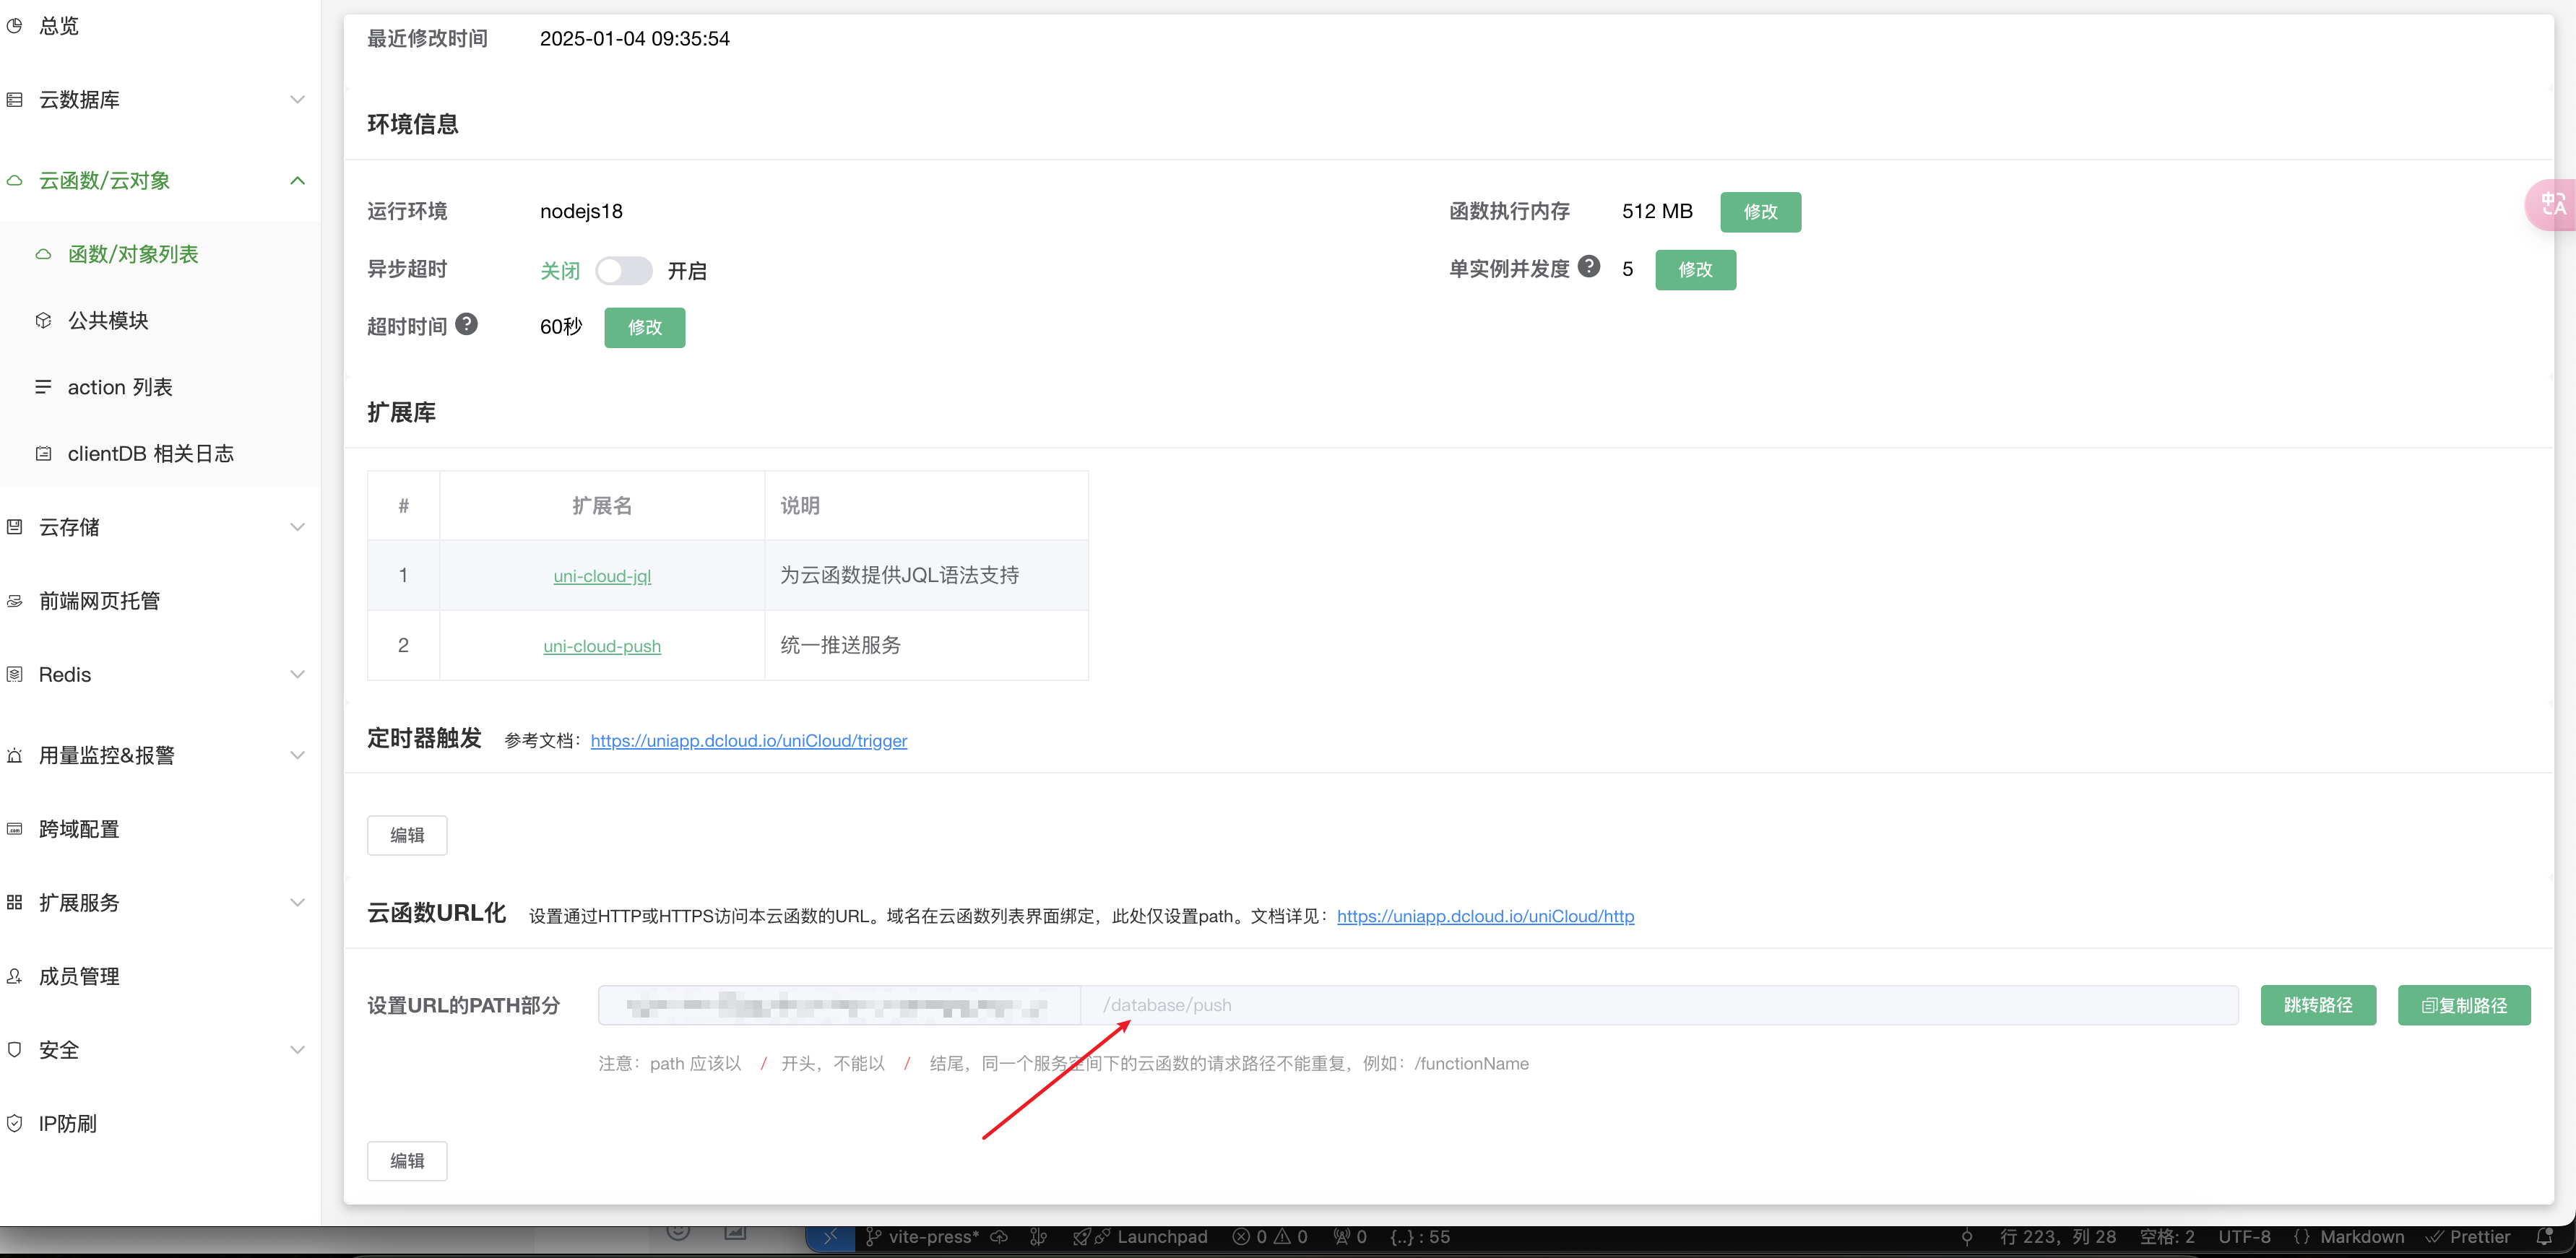Click the 云数据库 database icon
2576x1258 pixels.
click(x=14, y=100)
